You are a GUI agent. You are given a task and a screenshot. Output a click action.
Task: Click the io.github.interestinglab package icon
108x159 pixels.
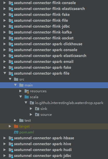(x=32, y=103)
